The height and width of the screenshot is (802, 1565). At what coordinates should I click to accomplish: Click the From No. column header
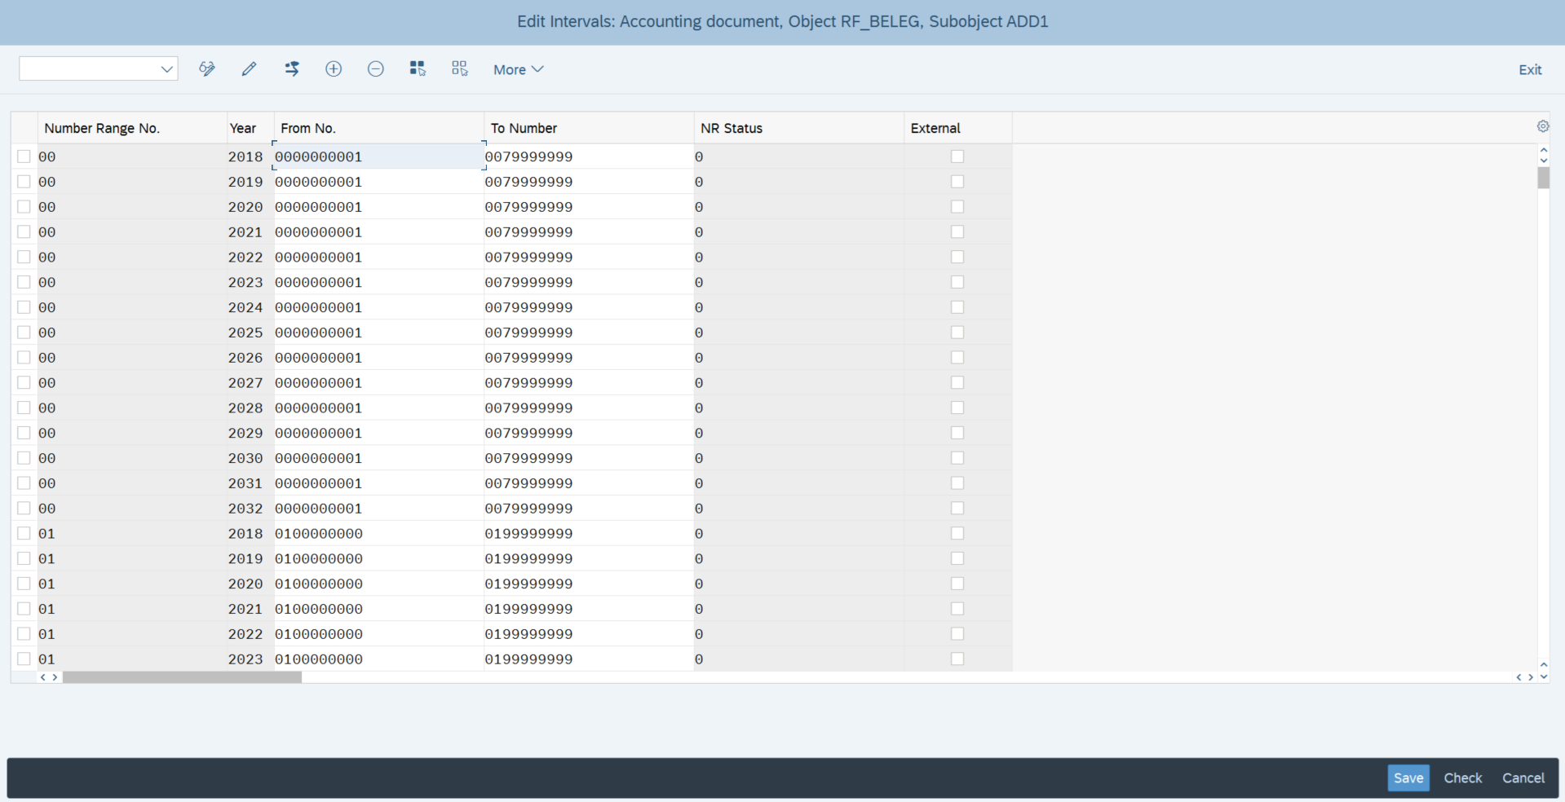click(x=379, y=128)
